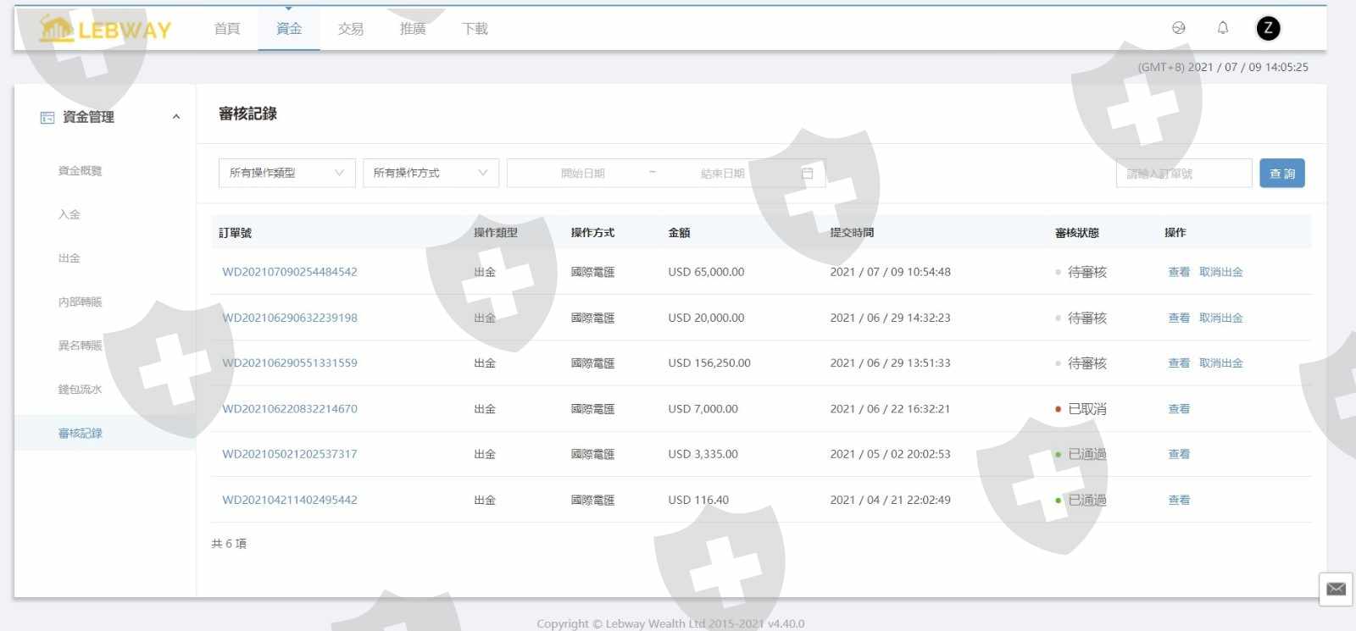View details of the USD 116.40 withdrawal
This screenshot has width=1356, height=631.
[x=1179, y=500]
